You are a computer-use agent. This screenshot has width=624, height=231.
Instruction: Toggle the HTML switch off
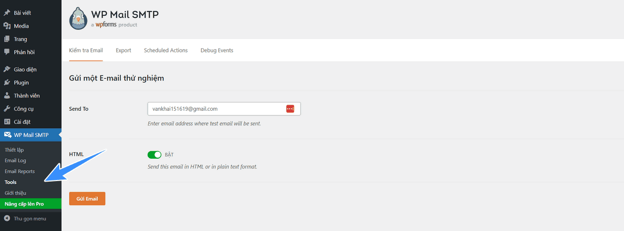pyautogui.click(x=154, y=155)
